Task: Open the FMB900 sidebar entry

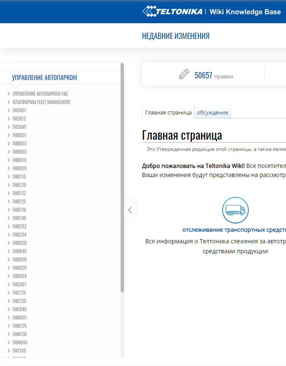Action: tap(19, 259)
